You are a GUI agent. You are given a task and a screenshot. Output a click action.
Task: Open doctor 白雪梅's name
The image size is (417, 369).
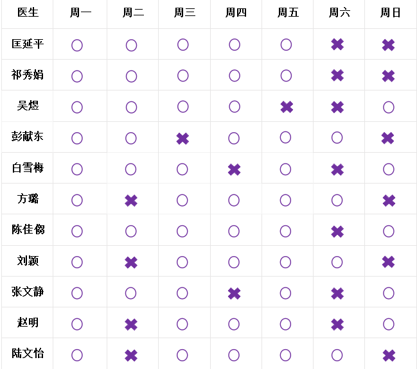28,168
